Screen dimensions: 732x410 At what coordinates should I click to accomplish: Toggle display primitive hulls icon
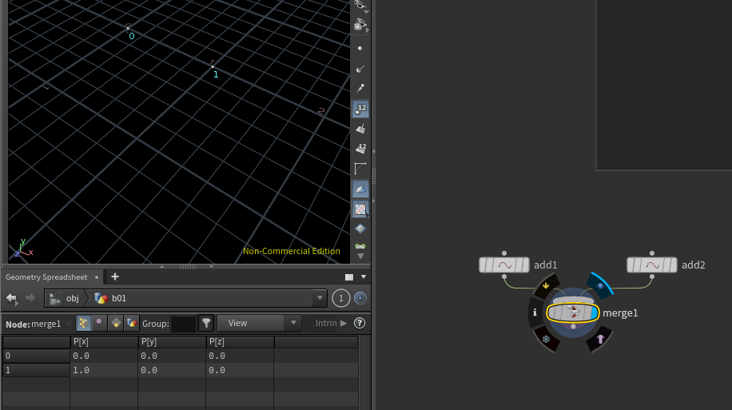(x=360, y=168)
